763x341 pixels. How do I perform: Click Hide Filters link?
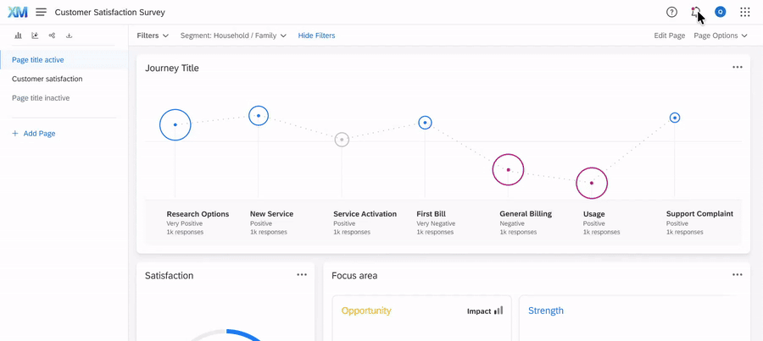(316, 36)
